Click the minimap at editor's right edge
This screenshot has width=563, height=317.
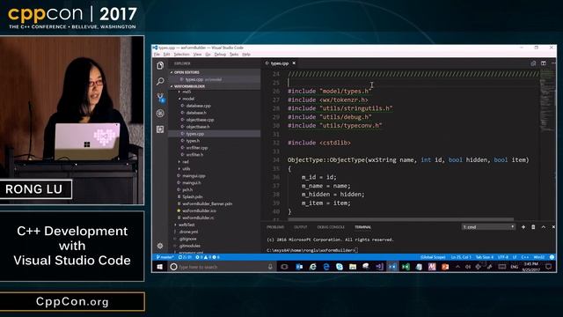tap(547, 100)
